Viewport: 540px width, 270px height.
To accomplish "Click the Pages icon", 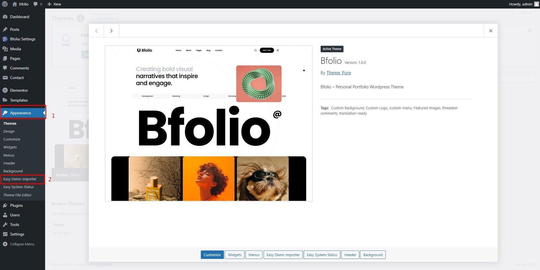I will [5, 58].
